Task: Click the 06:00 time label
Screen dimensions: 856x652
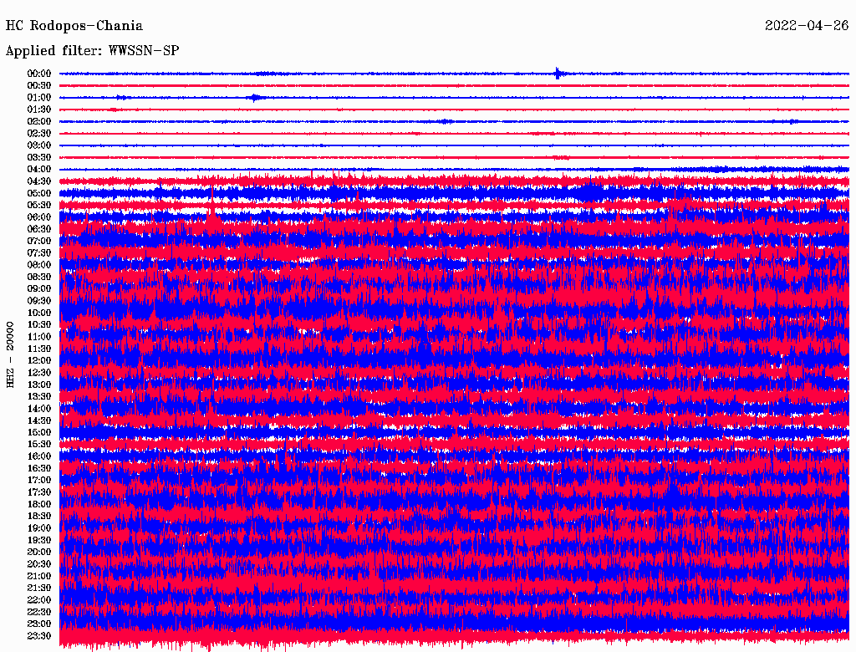Action: point(39,217)
